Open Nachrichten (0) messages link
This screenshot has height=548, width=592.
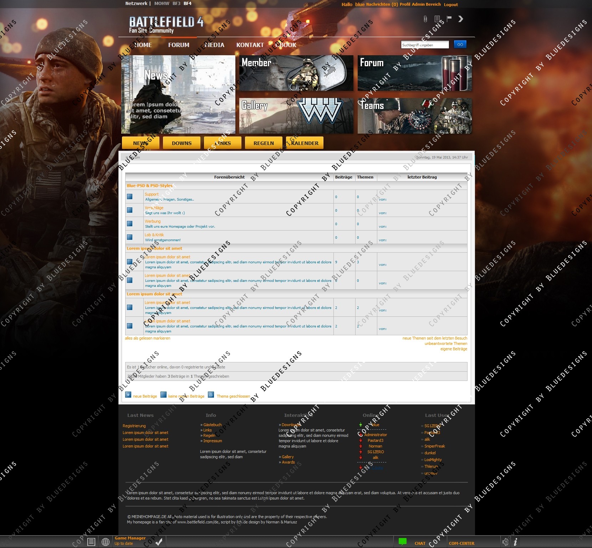pyautogui.click(x=382, y=4)
